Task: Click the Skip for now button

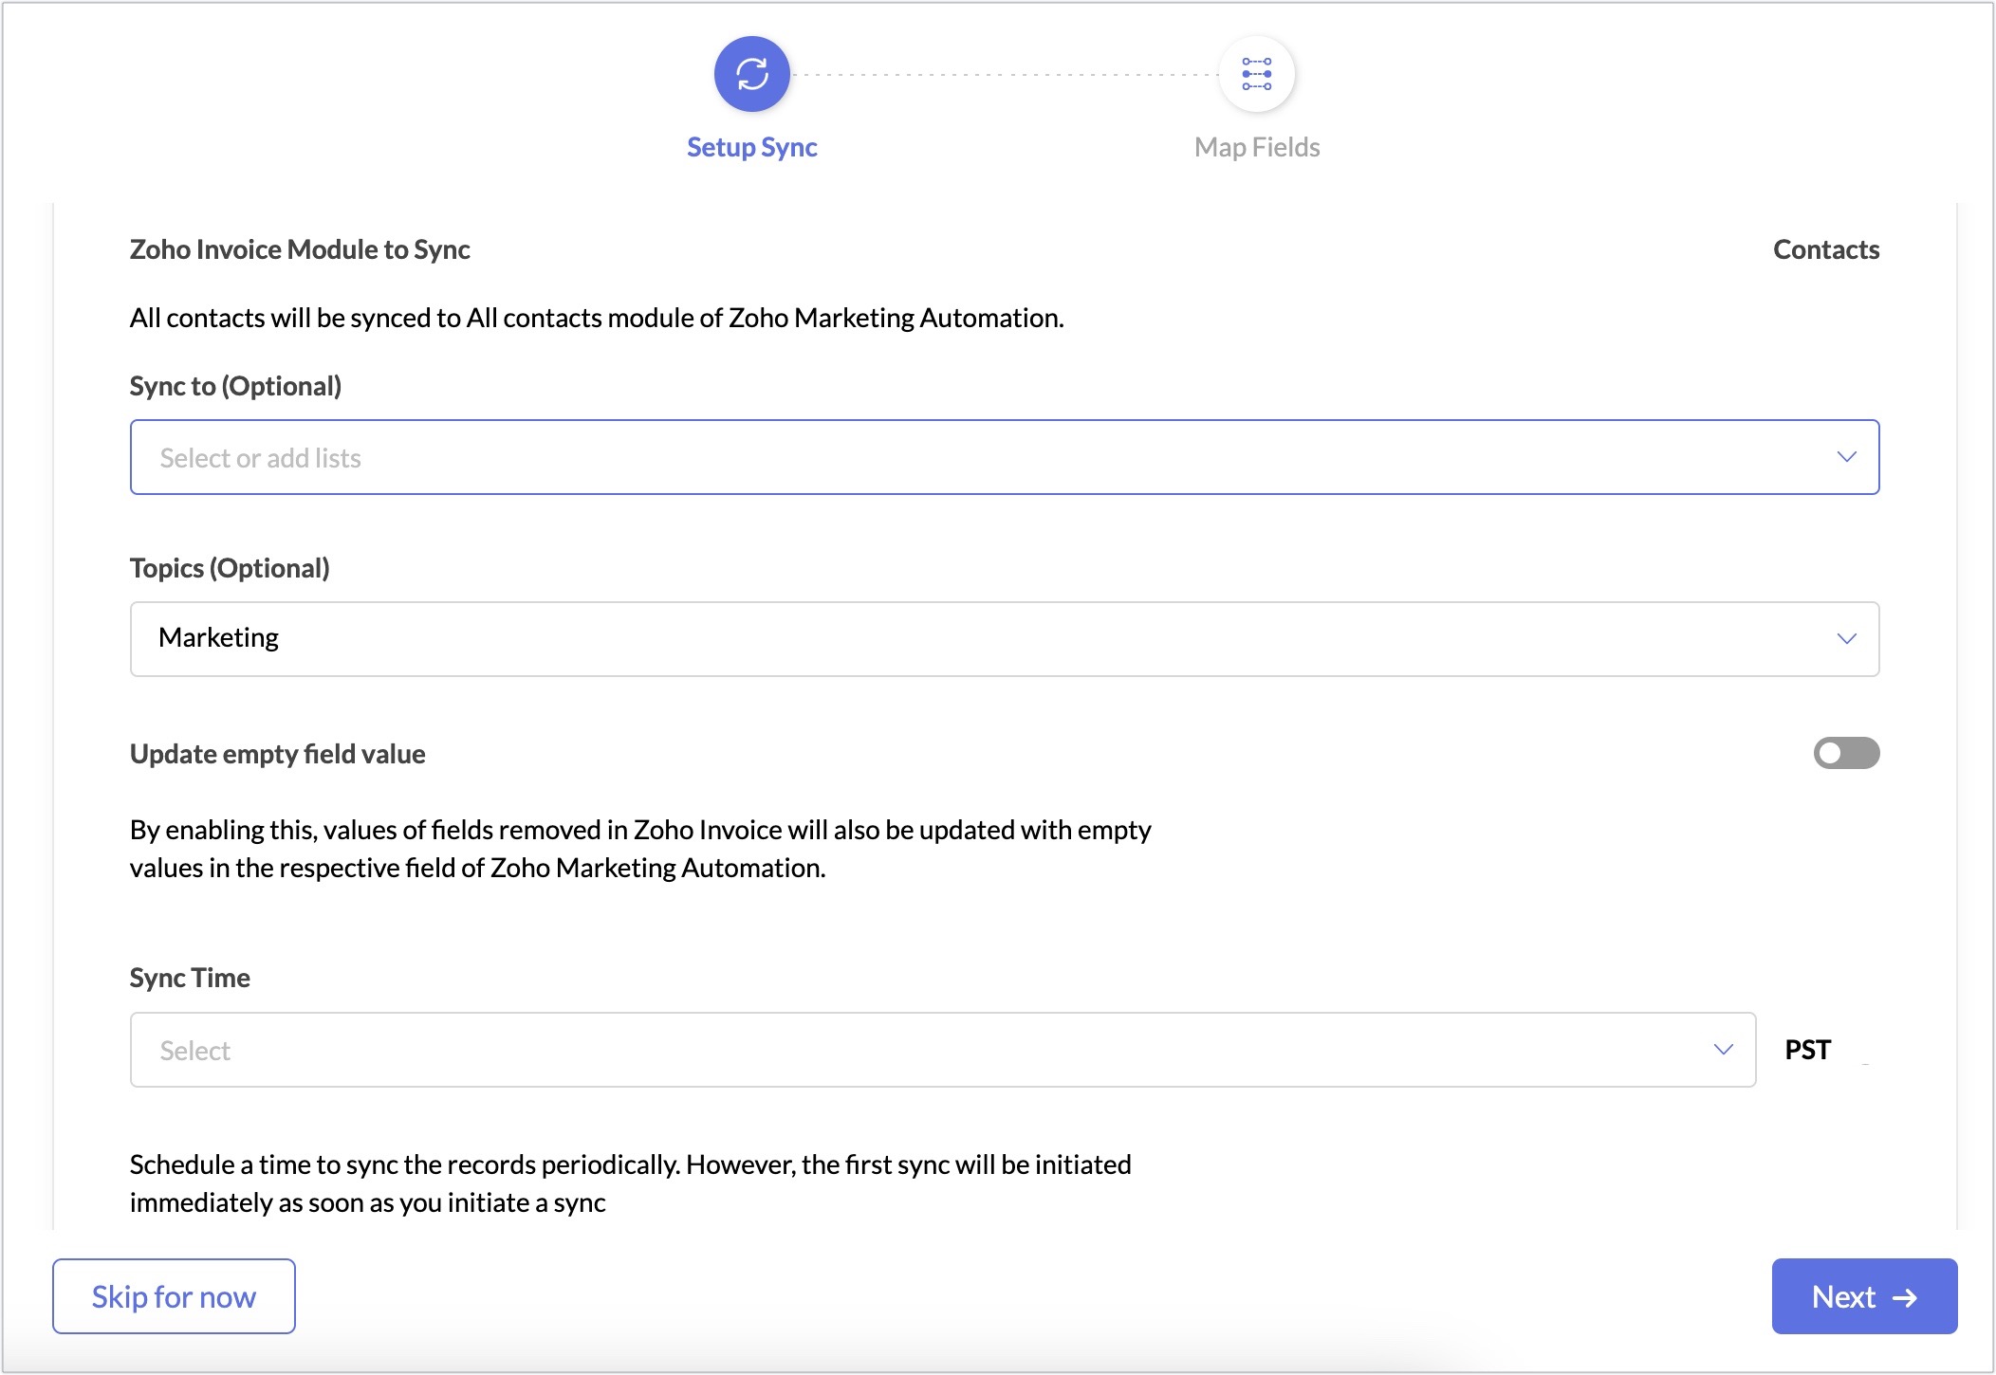Action: (174, 1296)
